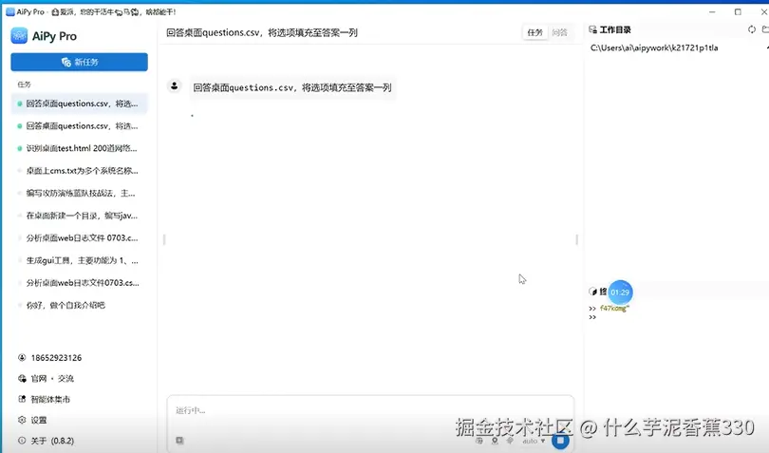Click the user account 18652923126
769x453 pixels.
[56, 358]
